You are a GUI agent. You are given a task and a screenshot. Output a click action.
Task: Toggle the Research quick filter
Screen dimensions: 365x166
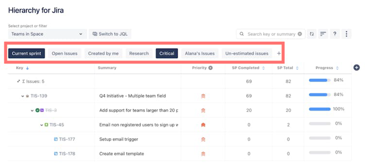[139, 54]
